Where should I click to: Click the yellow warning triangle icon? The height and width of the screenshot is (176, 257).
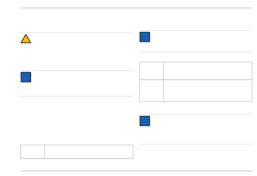(x=26, y=39)
